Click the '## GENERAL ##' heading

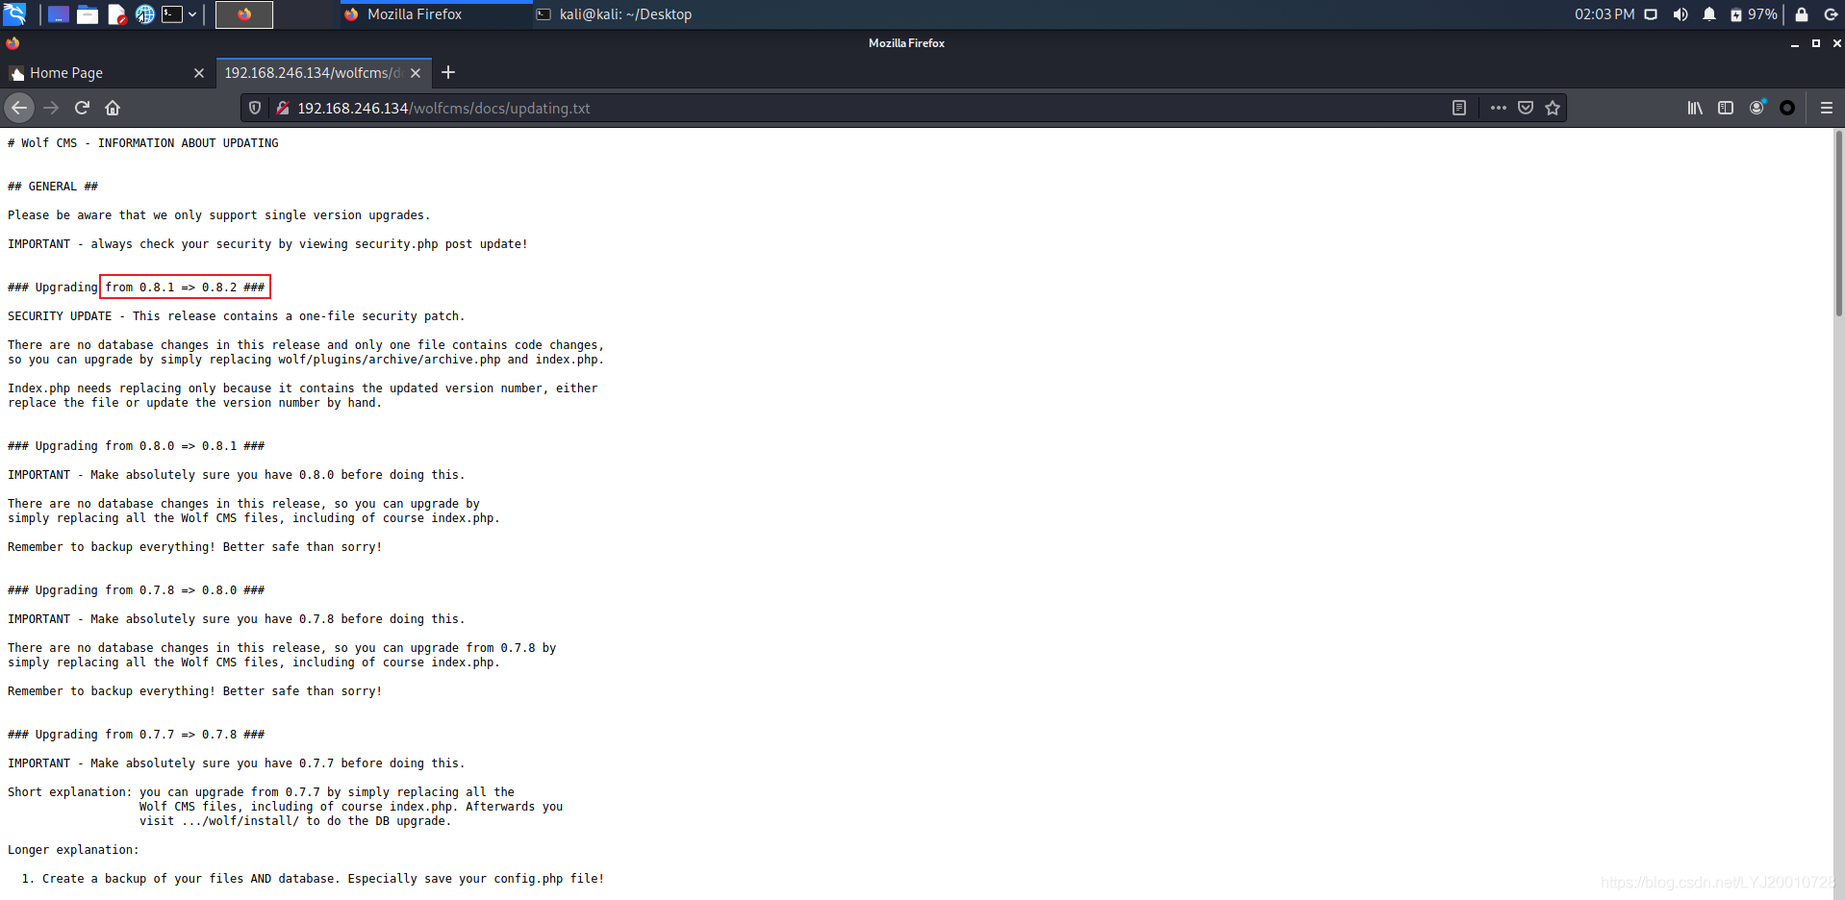53,187
